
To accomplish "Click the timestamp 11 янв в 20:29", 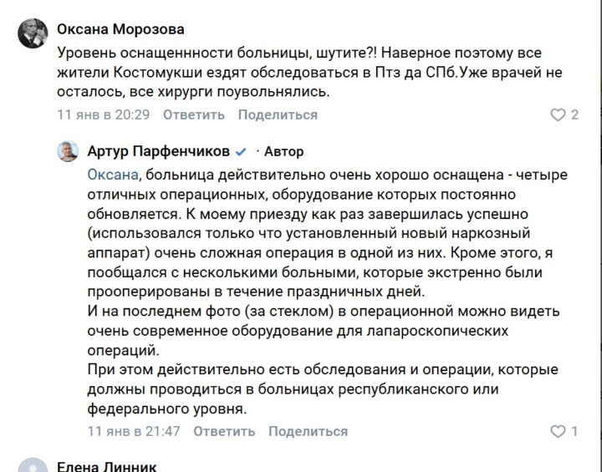I will (x=103, y=114).
